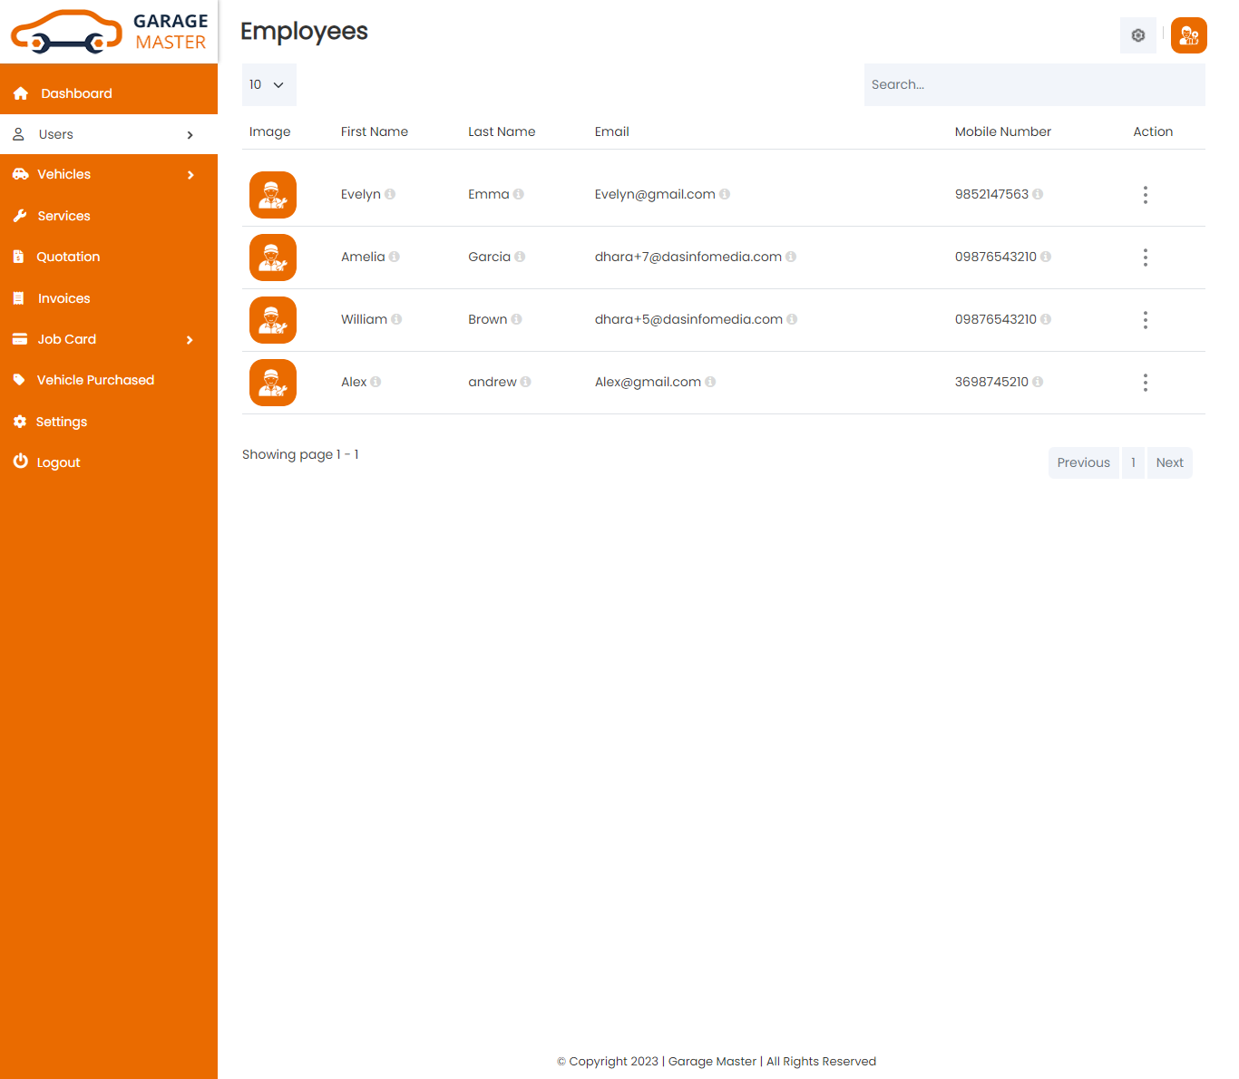
Task: Click the settings gear icon in the header
Action: 1137,35
